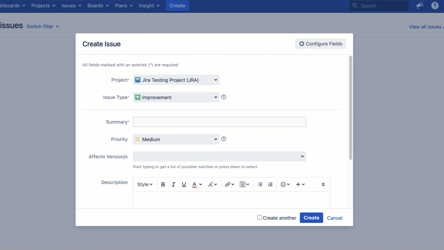Apply the red text color
Viewport: 444px width, 250px height.
coord(195,184)
